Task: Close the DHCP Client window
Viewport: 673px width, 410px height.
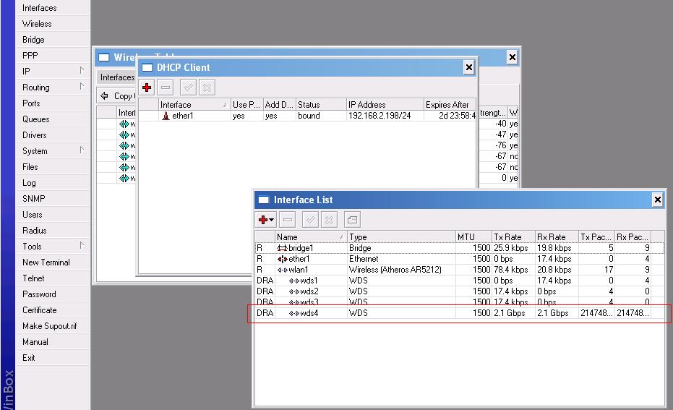Action: [468, 67]
